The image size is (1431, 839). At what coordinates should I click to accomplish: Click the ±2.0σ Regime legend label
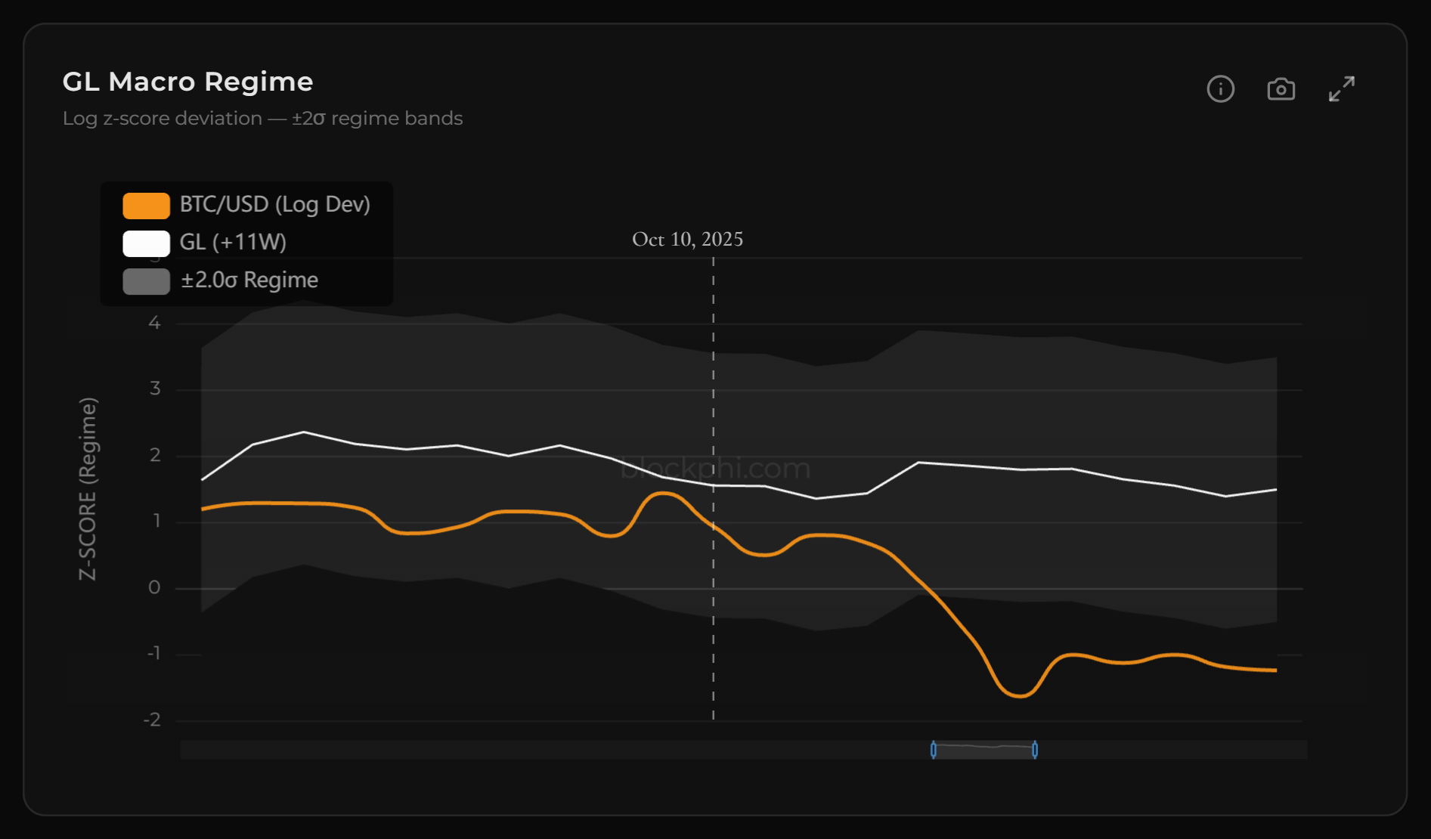[249, 280]
